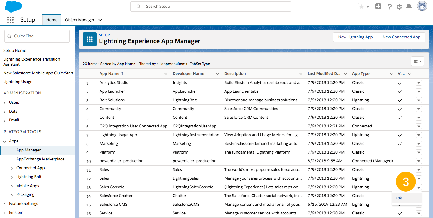
Task: Open row actions for the Service app
Action: tap(419, 214)
